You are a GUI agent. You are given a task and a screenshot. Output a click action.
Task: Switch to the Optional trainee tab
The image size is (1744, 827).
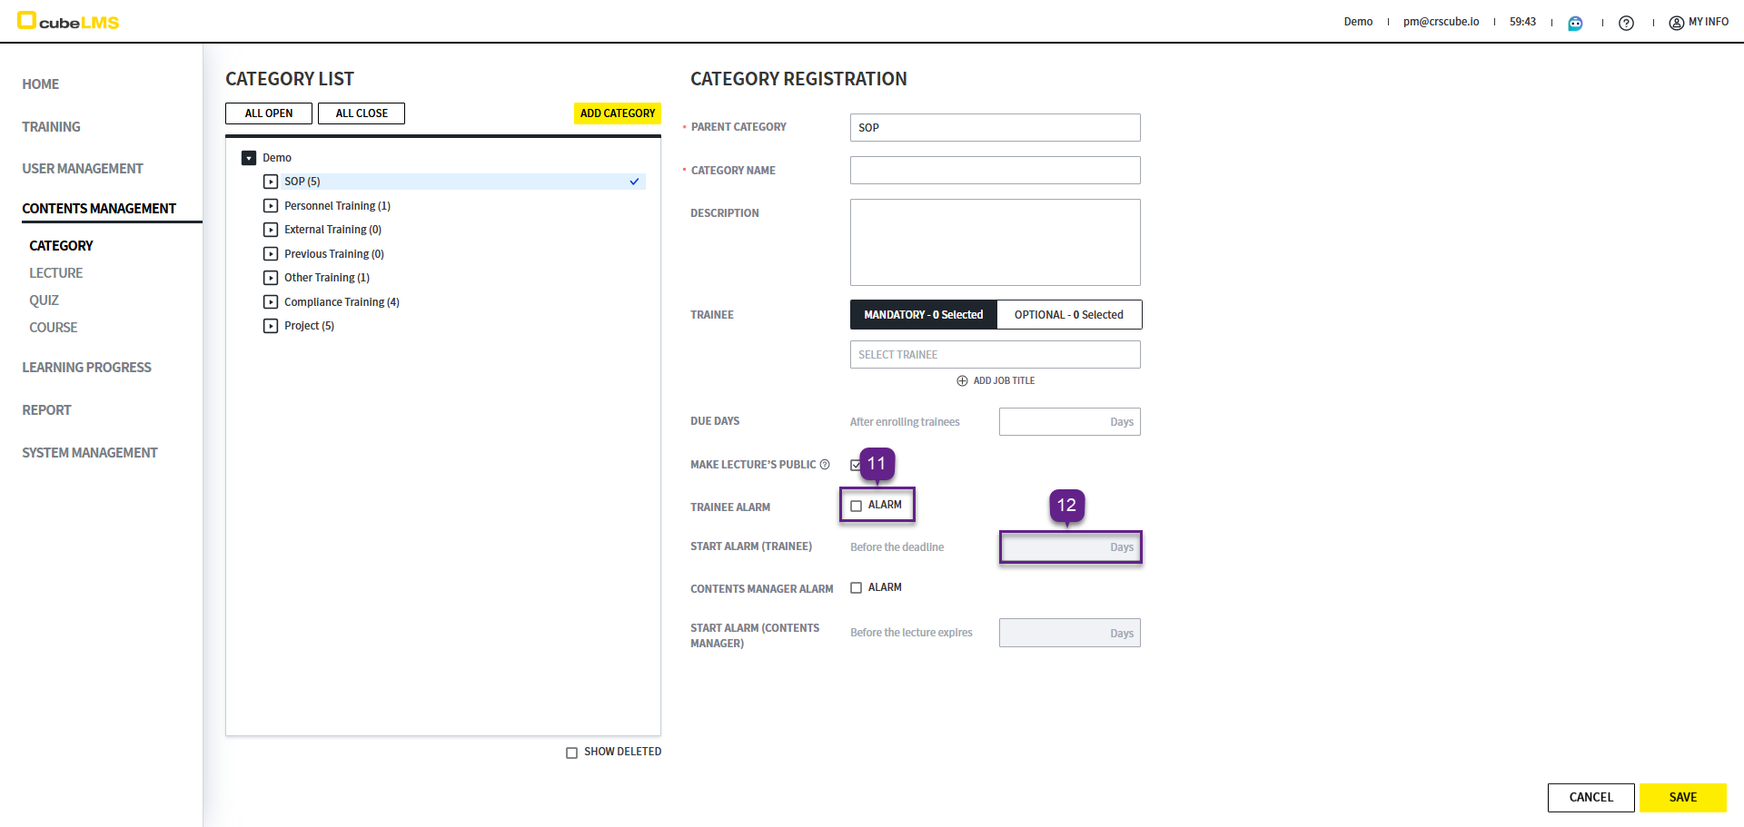click(x=1068, y=315)
